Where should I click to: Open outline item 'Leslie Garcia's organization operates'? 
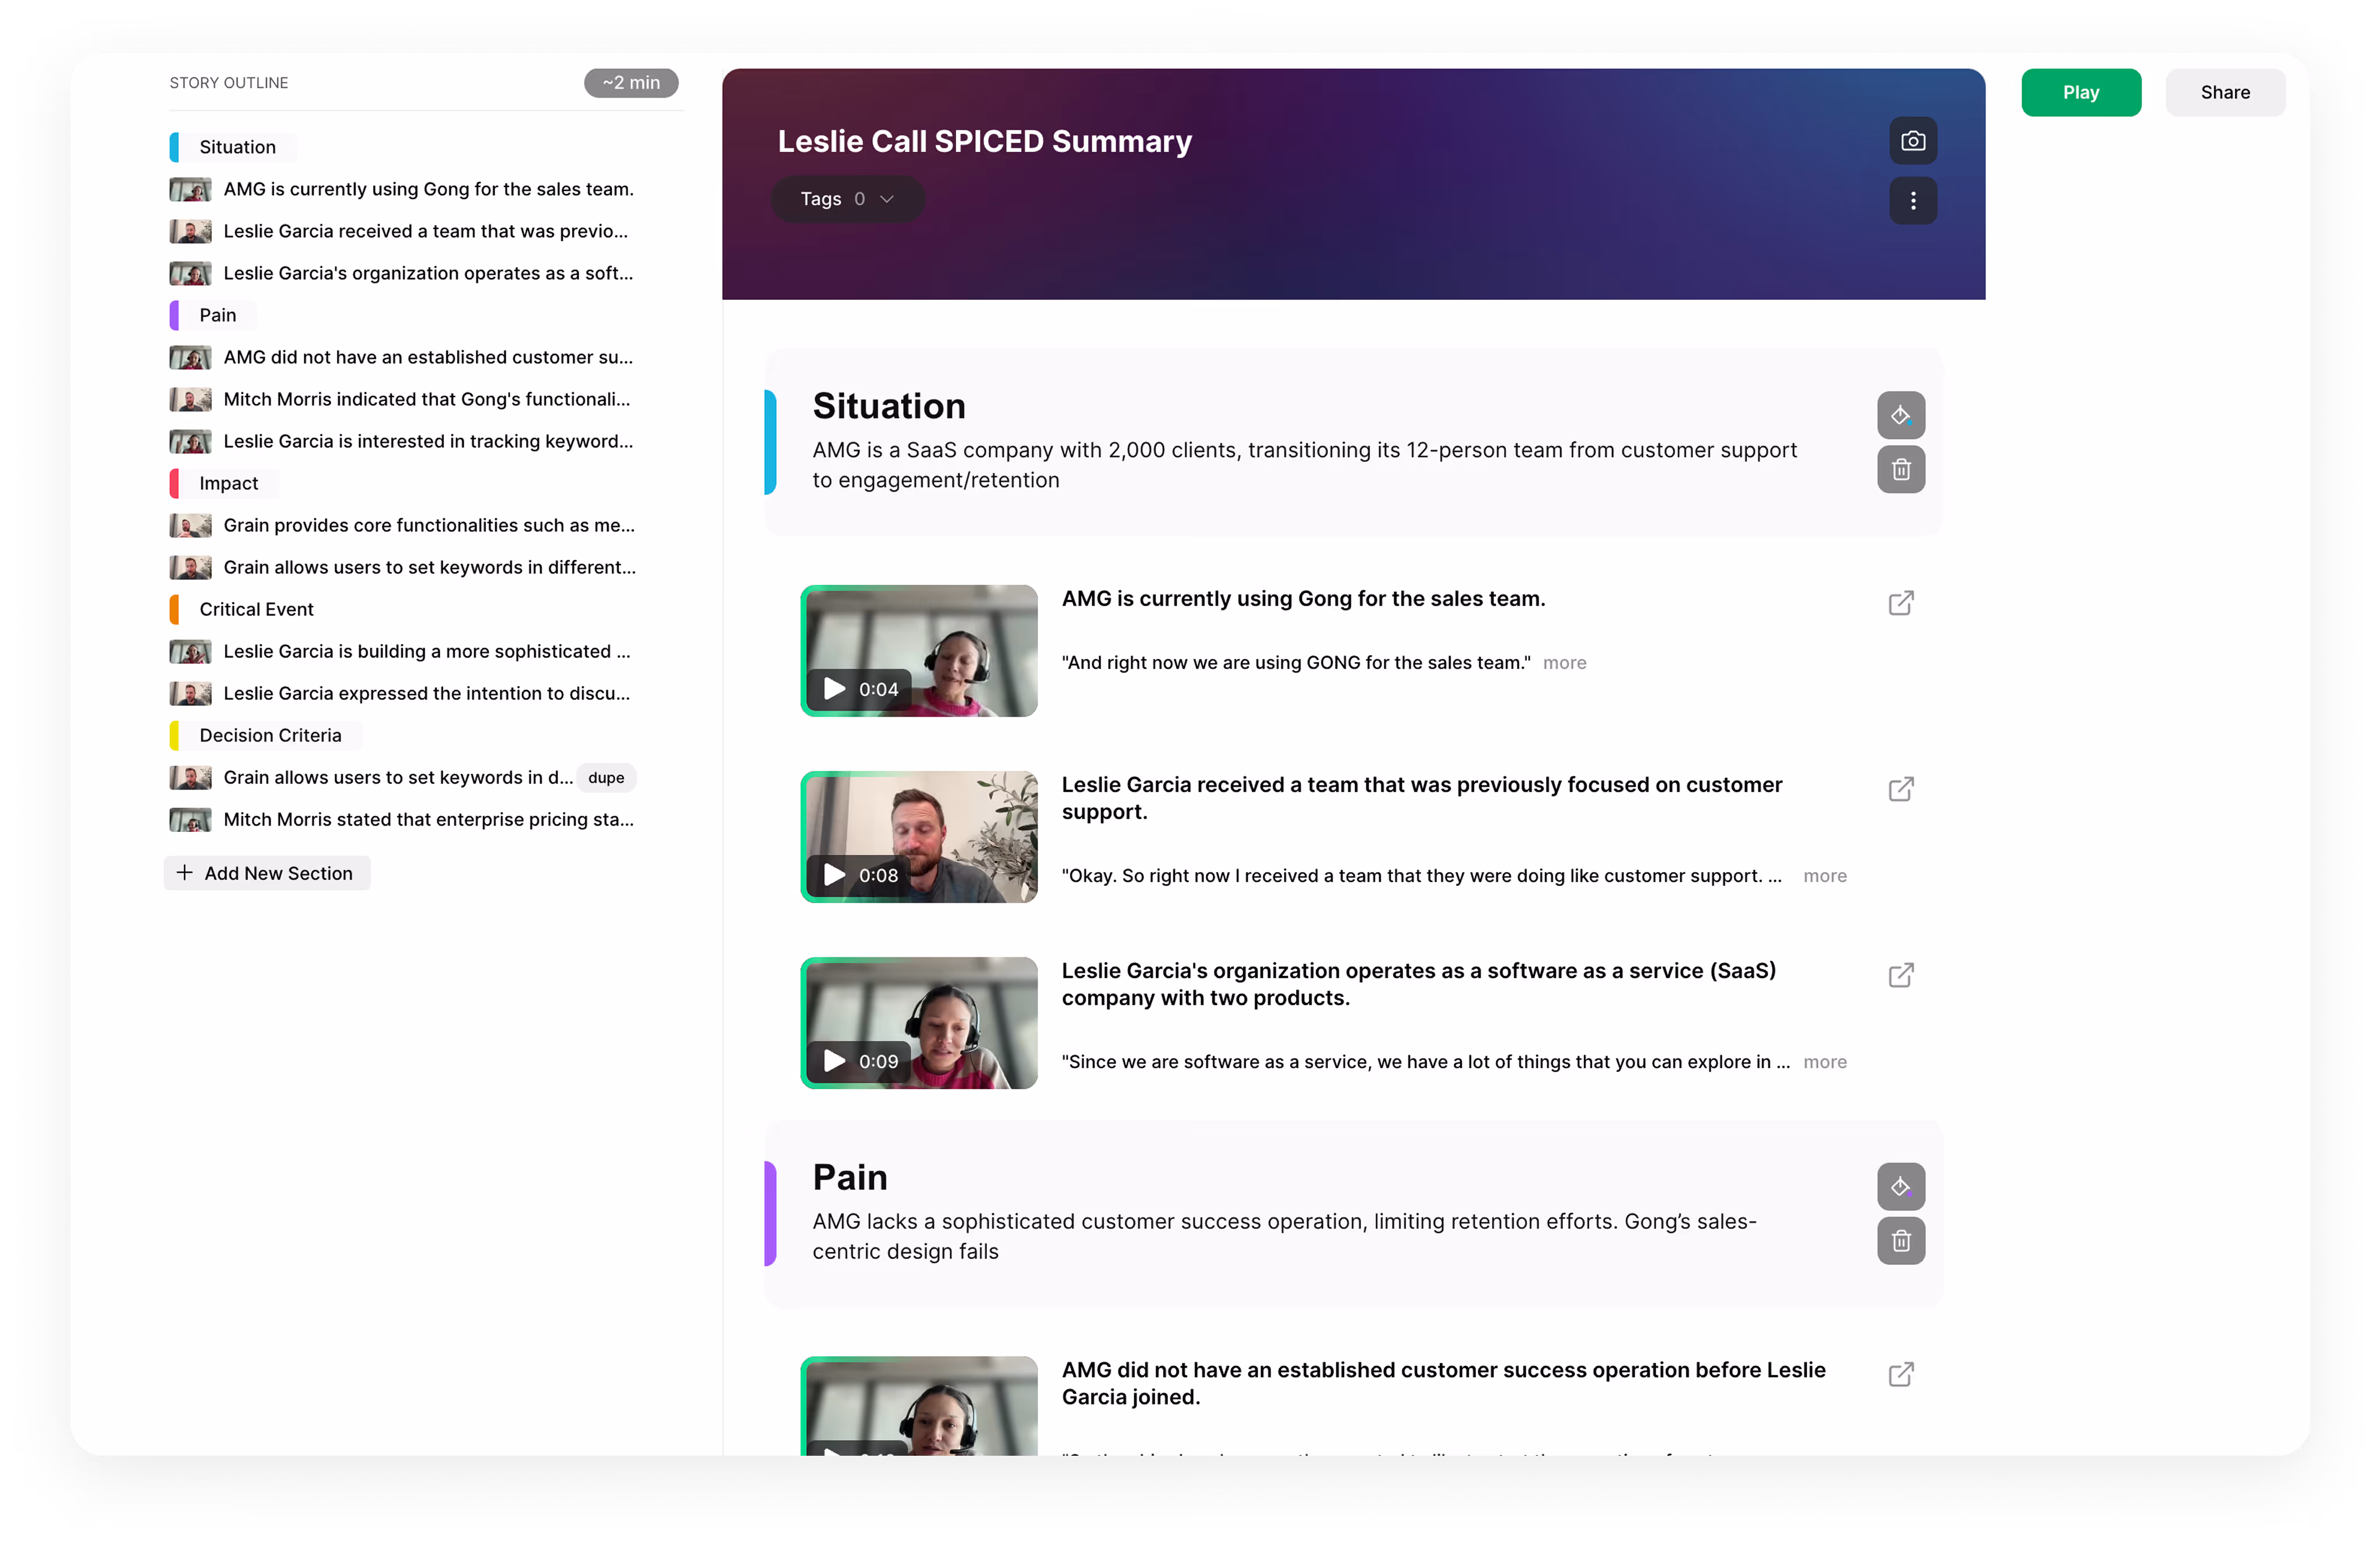pos(402,273)
